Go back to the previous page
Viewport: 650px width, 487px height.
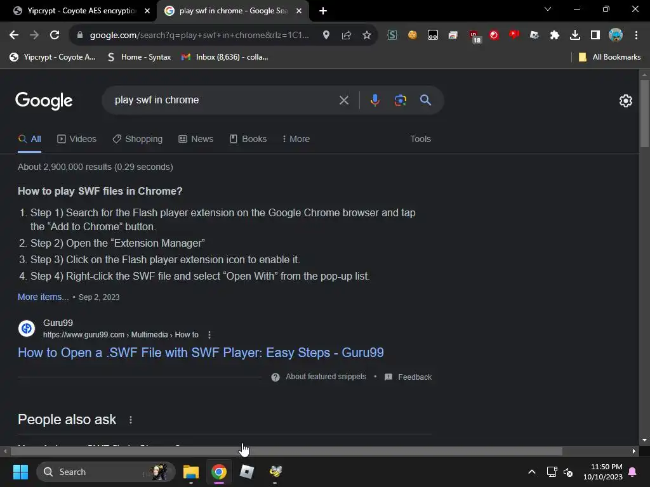click(x=14, y=36)
